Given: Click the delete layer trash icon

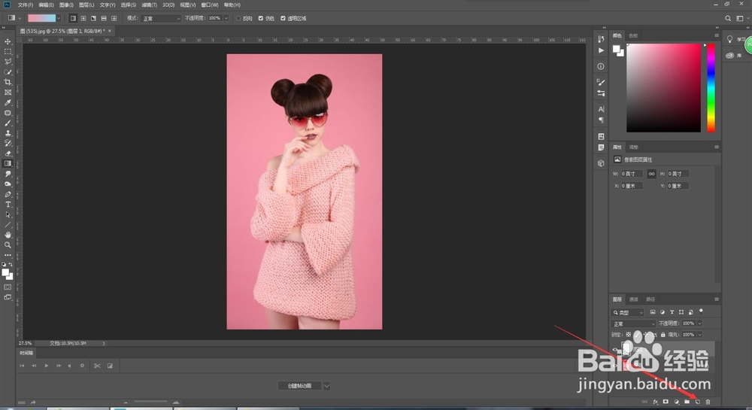Looking at the screenshot, I should point(708,402).
